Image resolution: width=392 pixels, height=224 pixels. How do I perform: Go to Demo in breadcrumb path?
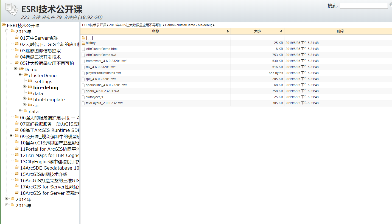tap(169, 25)
